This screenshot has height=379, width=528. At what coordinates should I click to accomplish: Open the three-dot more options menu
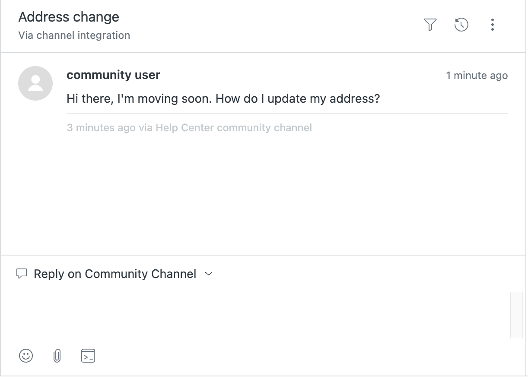tap(492, 25)
